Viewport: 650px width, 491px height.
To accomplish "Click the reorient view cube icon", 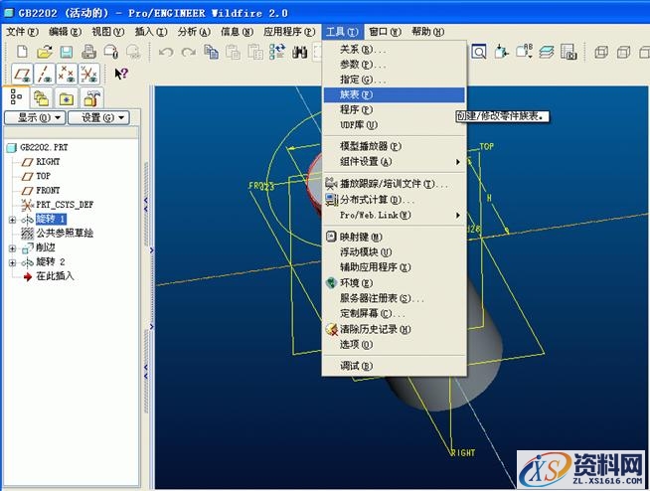I will pos(501,52).
